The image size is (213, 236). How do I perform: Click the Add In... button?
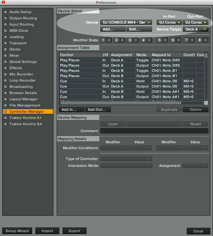(72, 110)
